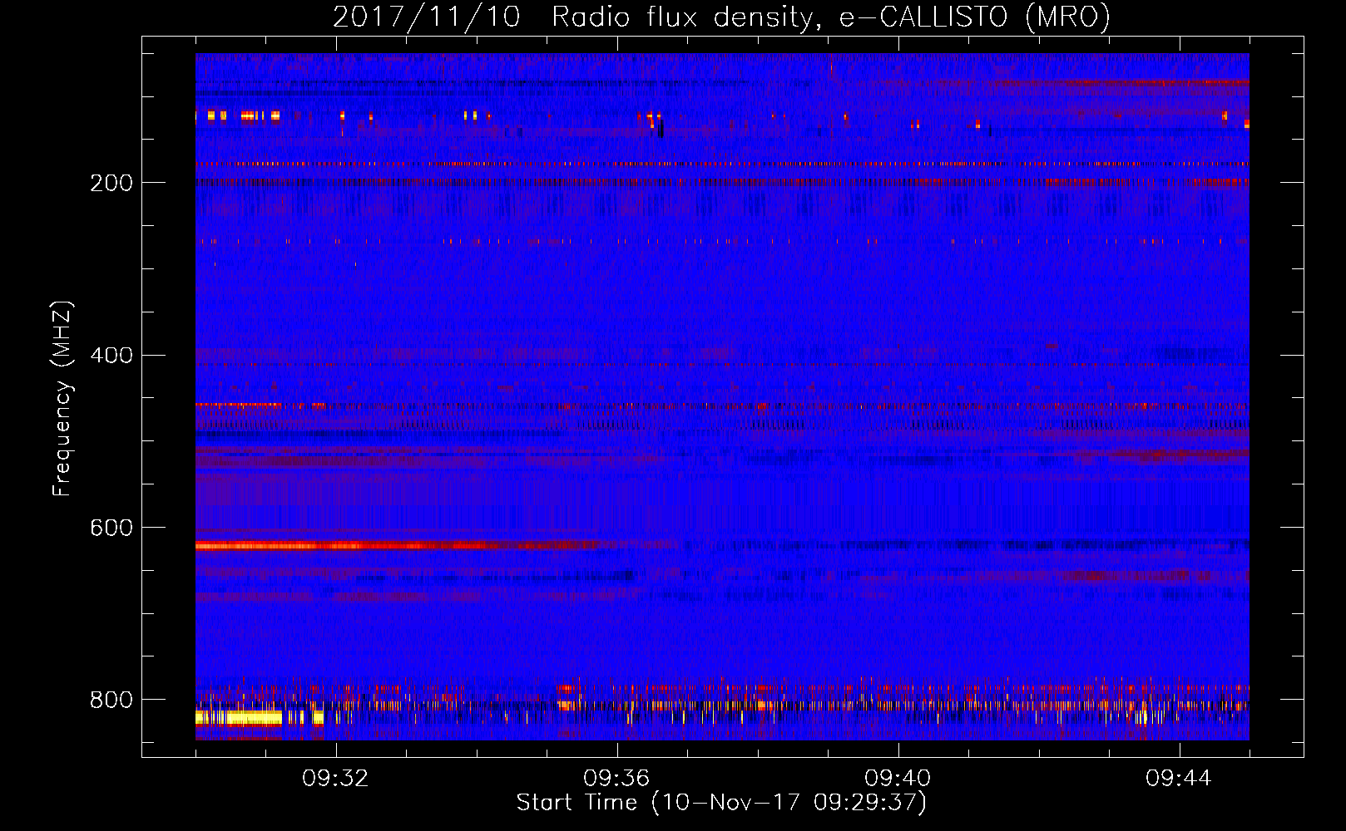The width and height of the screenshot is (1346, 831).
Task: Select the 600 frequency tick label
Action: [x=111, y=528]
